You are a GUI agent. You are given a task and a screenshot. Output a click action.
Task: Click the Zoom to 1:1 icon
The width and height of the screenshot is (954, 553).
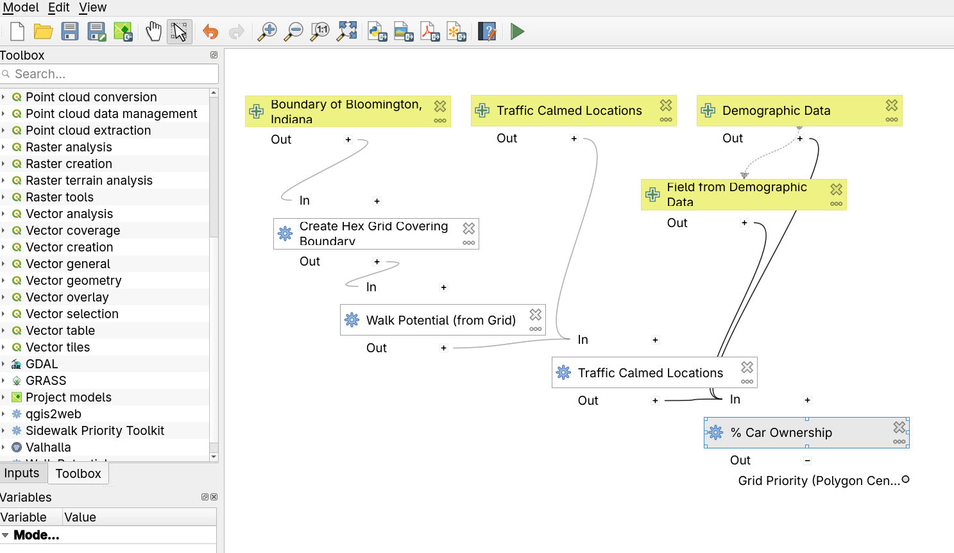pos(320,31)
